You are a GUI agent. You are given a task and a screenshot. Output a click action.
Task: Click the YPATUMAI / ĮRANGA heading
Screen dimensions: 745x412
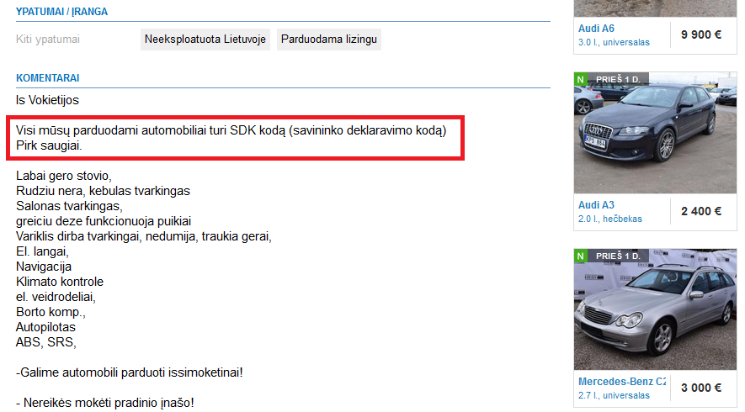click(x=61, y=12)
